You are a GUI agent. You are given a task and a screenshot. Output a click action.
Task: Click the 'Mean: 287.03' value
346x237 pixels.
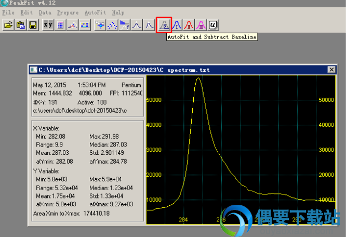coord(52,153)
